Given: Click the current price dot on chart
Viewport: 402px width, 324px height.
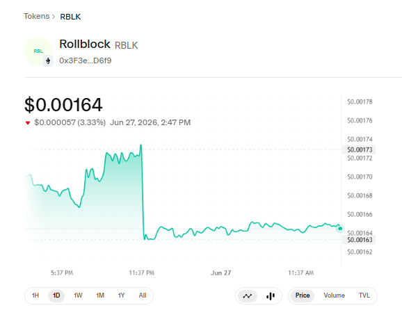Looking at the screenshot, I should (x=340, y=228).
